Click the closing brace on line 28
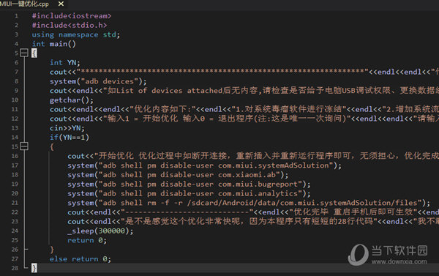This screenshot has height=276, width=439. pos(34,268)
